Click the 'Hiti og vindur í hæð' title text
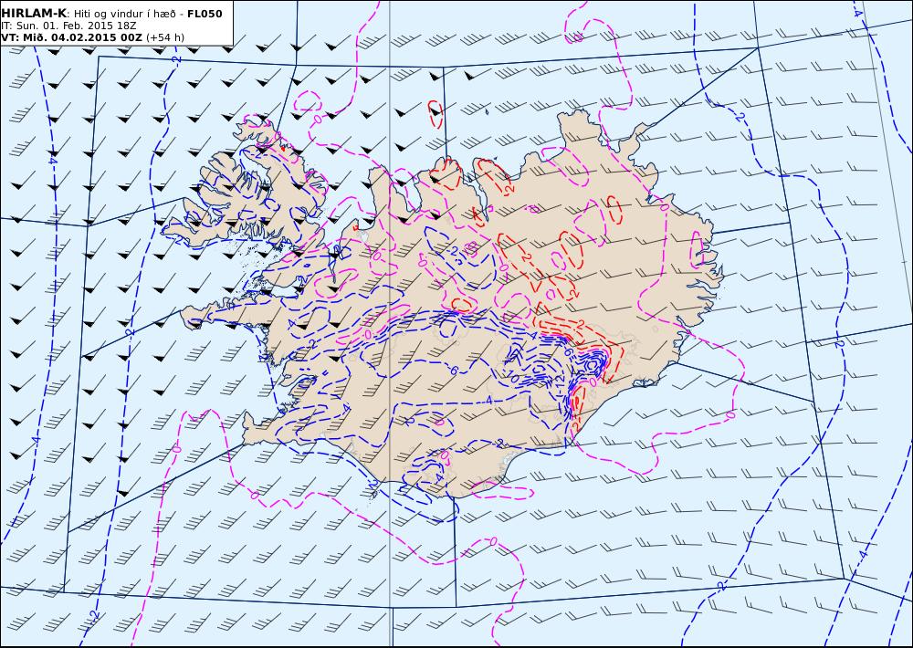This screenshot has height=648, width=913. (x=126, y=14)
